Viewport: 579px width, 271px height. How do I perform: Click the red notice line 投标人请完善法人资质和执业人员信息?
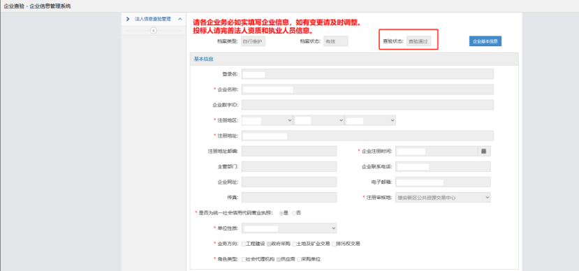[254, 30]
